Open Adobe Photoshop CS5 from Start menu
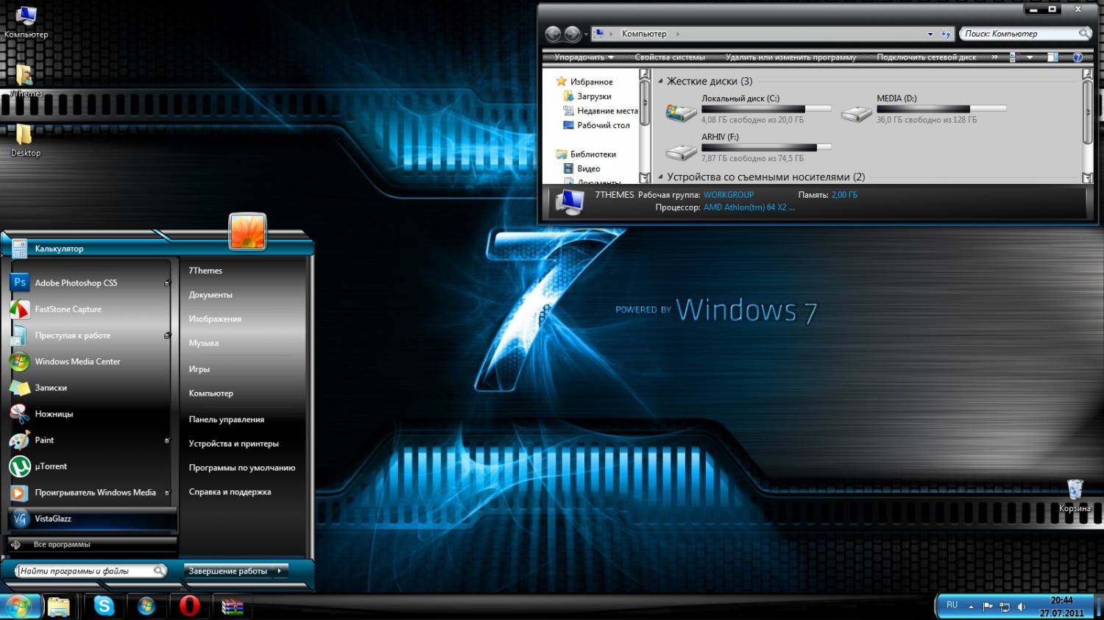The width and height of the screenshot is (1104, 620). point(91,282)
